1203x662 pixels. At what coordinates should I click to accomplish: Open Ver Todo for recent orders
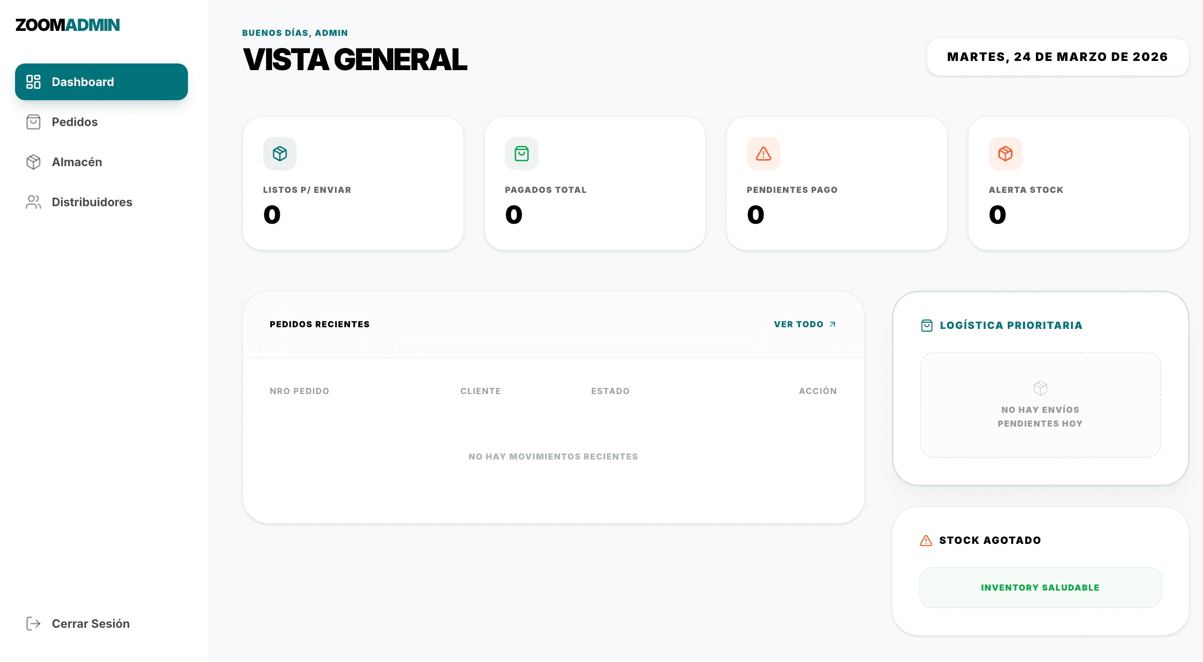pyautogui.click(x=799, y=324)
